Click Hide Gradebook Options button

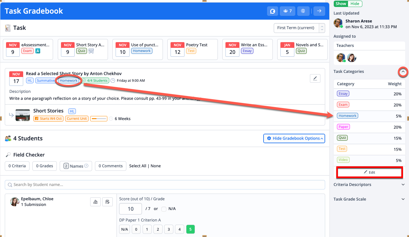[x=294, y=138]
